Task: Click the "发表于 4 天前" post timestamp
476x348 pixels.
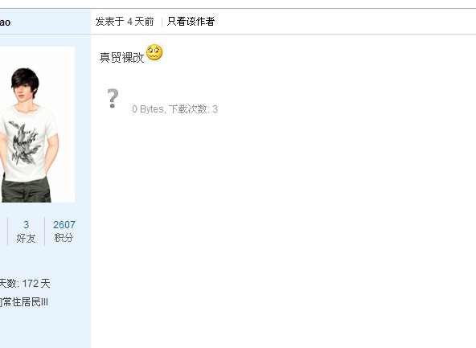Action: pos(125,22)
